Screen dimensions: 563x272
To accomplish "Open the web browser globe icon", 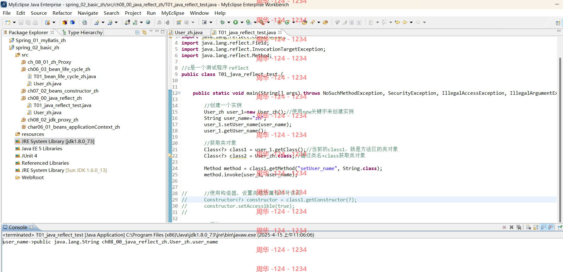I will (148, 22).
